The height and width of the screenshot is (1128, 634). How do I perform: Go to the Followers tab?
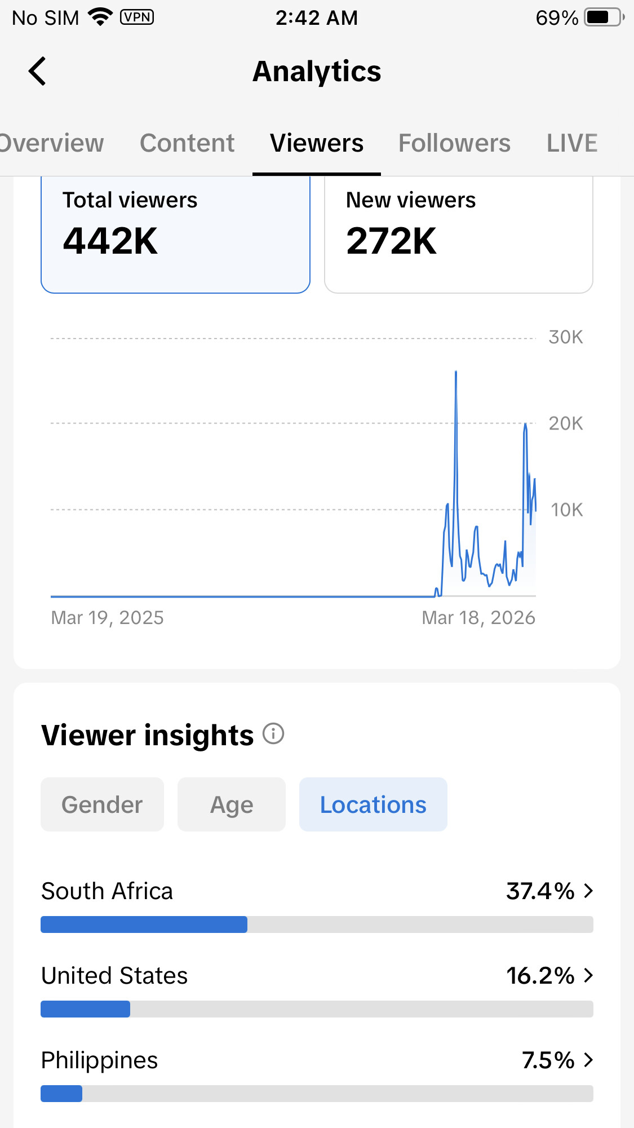click(454, 143)
